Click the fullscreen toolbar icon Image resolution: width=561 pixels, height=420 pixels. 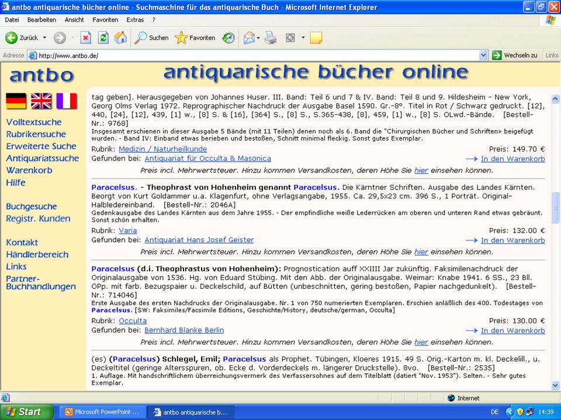[290, 37]
